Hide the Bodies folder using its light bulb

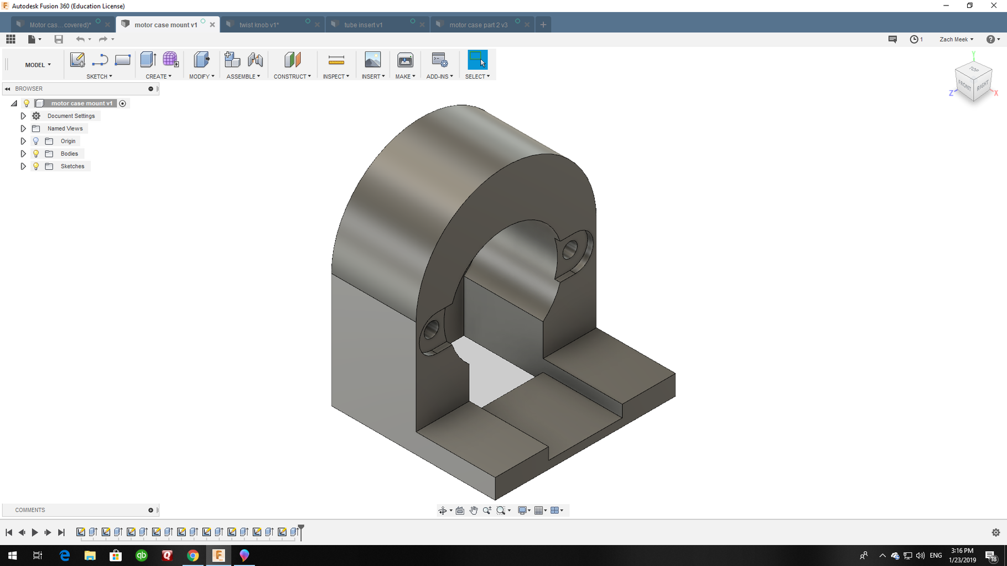36,154
